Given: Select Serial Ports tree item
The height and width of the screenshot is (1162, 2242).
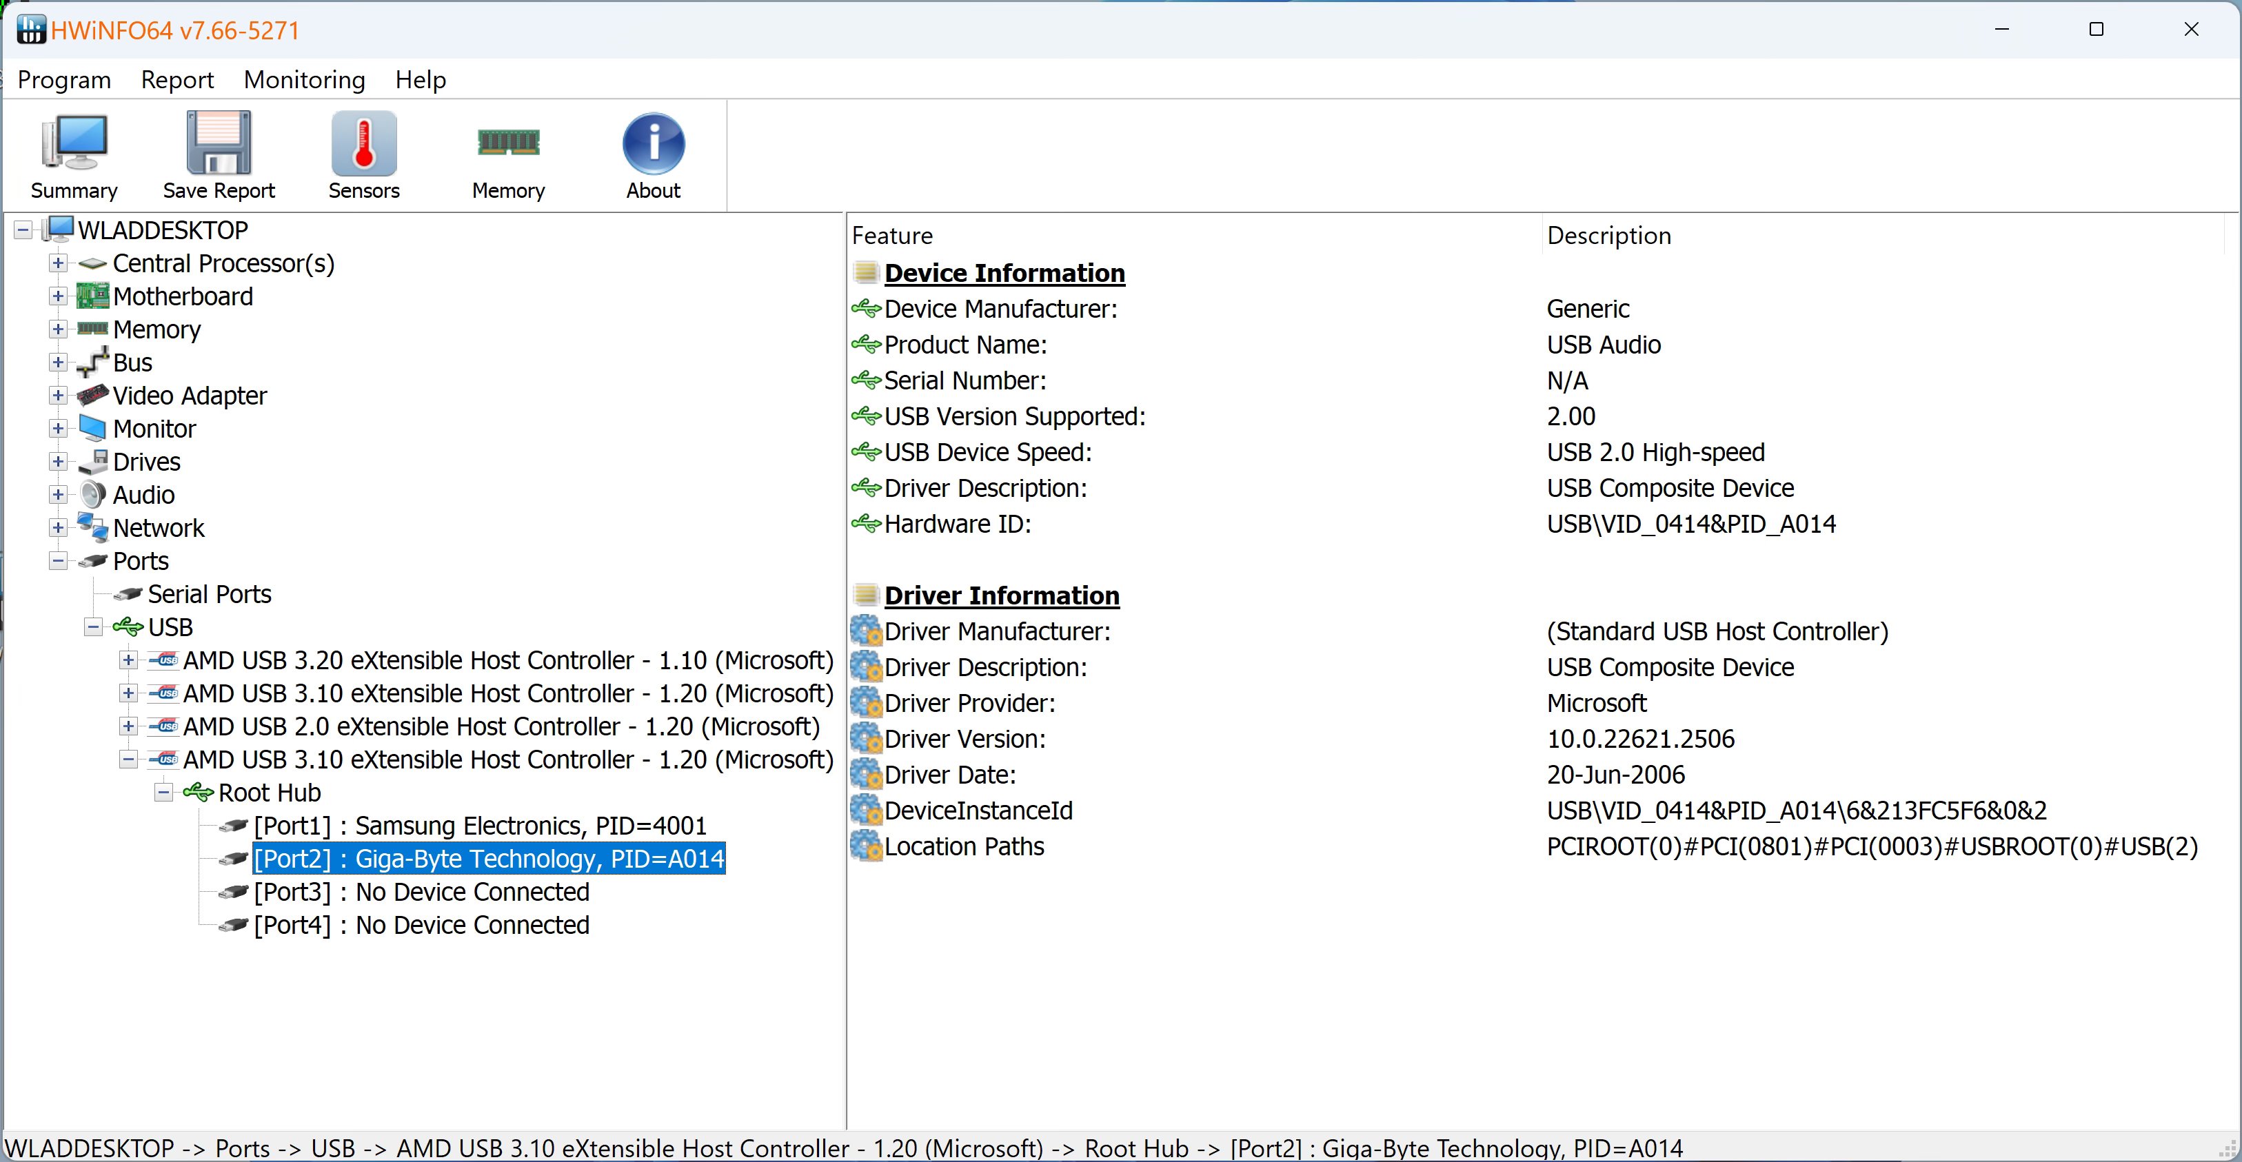Looking at the screenshot, I should coord(209,594).
